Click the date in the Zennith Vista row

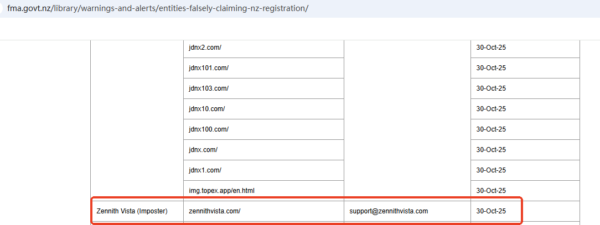click(x=491, y=211)
